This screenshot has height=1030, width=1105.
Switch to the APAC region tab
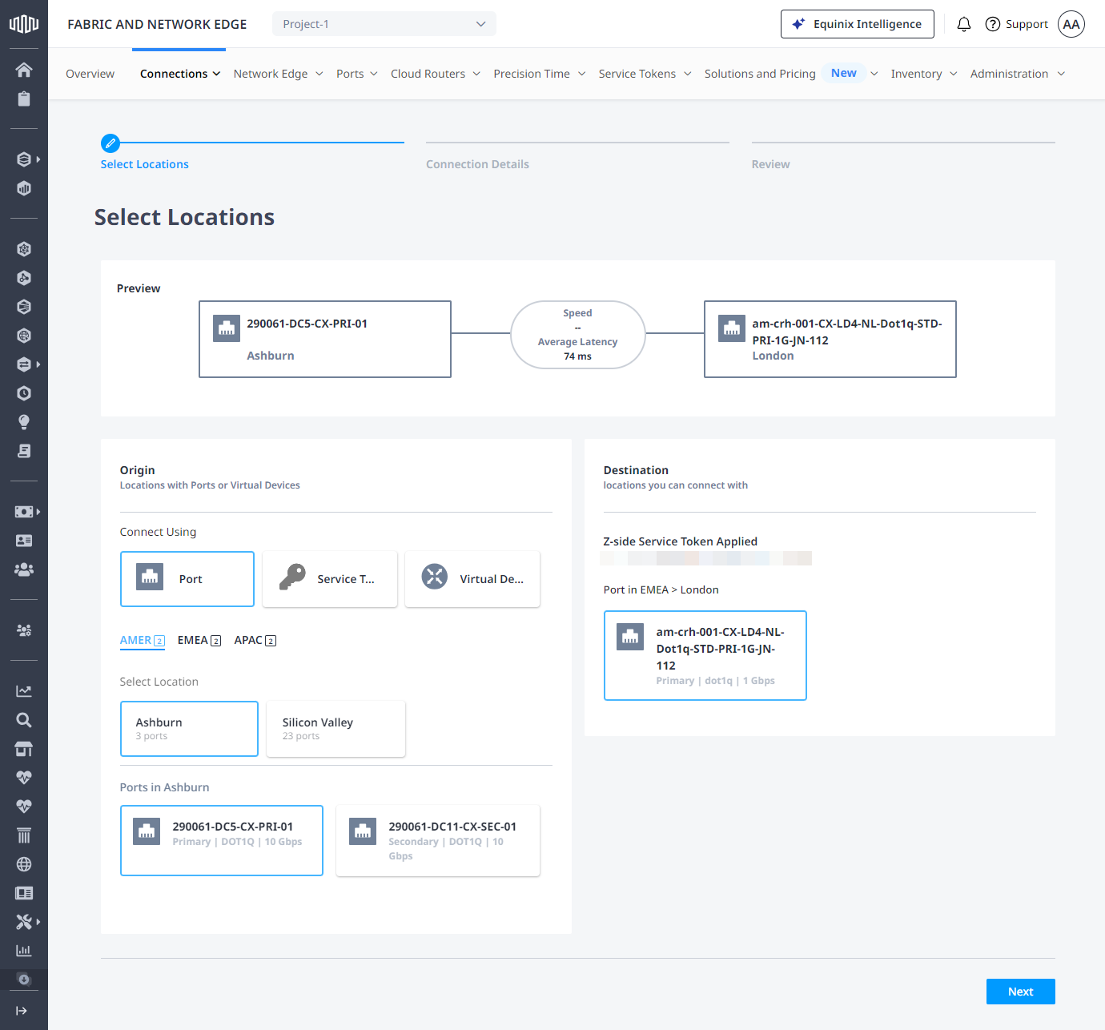[x=255, y=640]
